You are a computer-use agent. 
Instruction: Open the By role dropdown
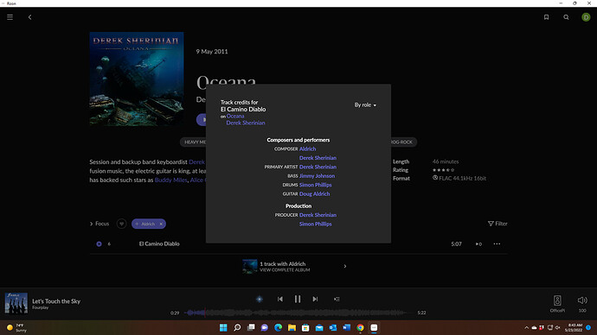coord(365,104)
